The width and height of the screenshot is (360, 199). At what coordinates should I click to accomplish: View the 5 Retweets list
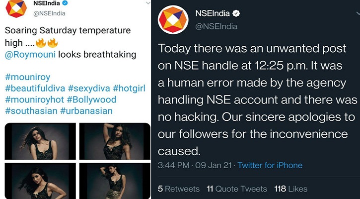(179, 189)
